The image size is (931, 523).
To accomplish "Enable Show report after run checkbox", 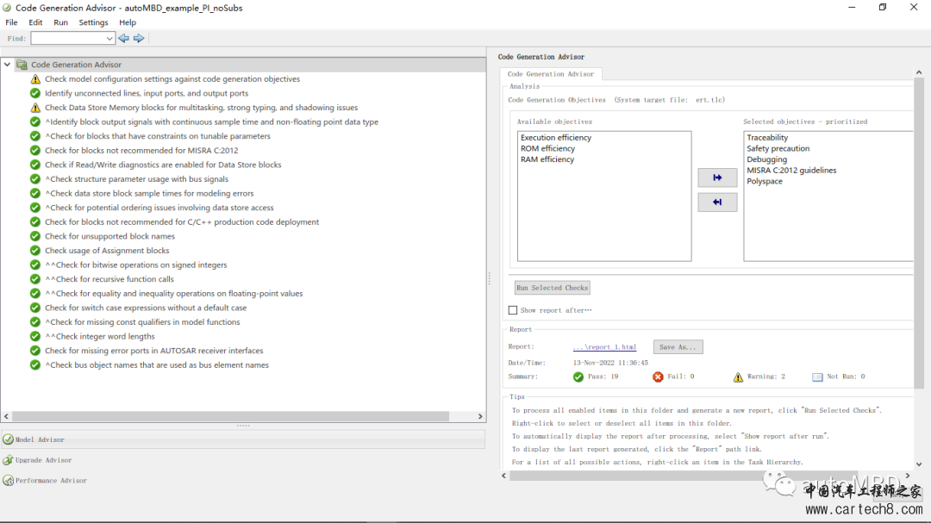I will (513, 310).
